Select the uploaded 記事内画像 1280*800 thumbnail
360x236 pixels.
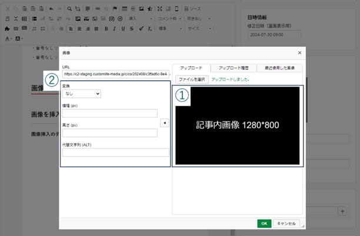(238, 126)
